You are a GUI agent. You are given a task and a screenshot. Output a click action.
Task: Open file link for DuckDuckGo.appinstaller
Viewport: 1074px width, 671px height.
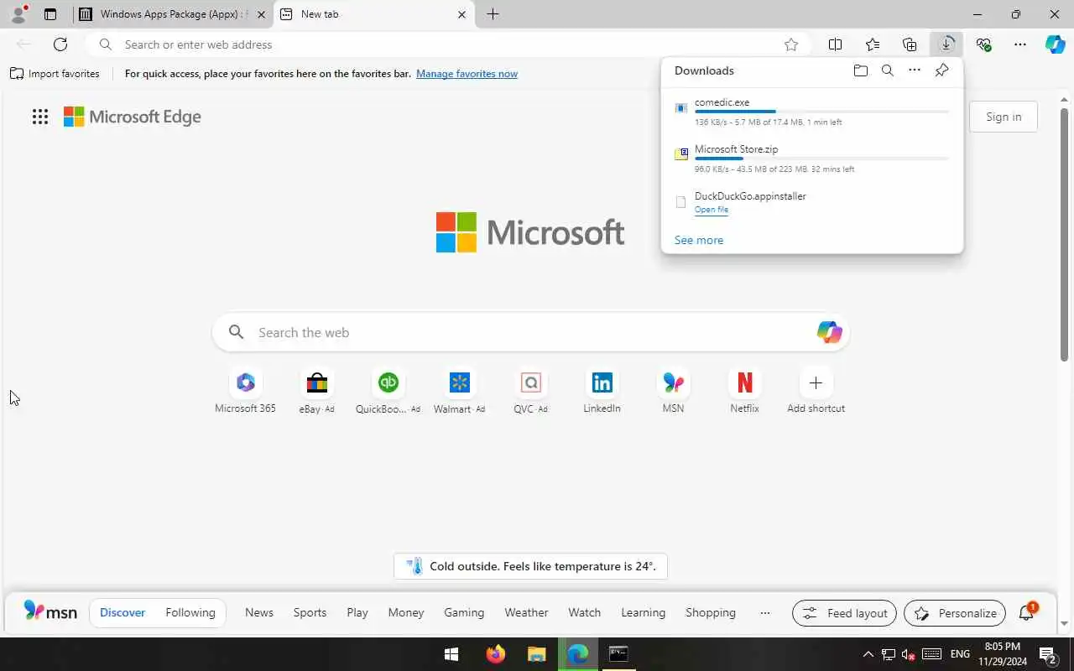click(x=712, y=210)
